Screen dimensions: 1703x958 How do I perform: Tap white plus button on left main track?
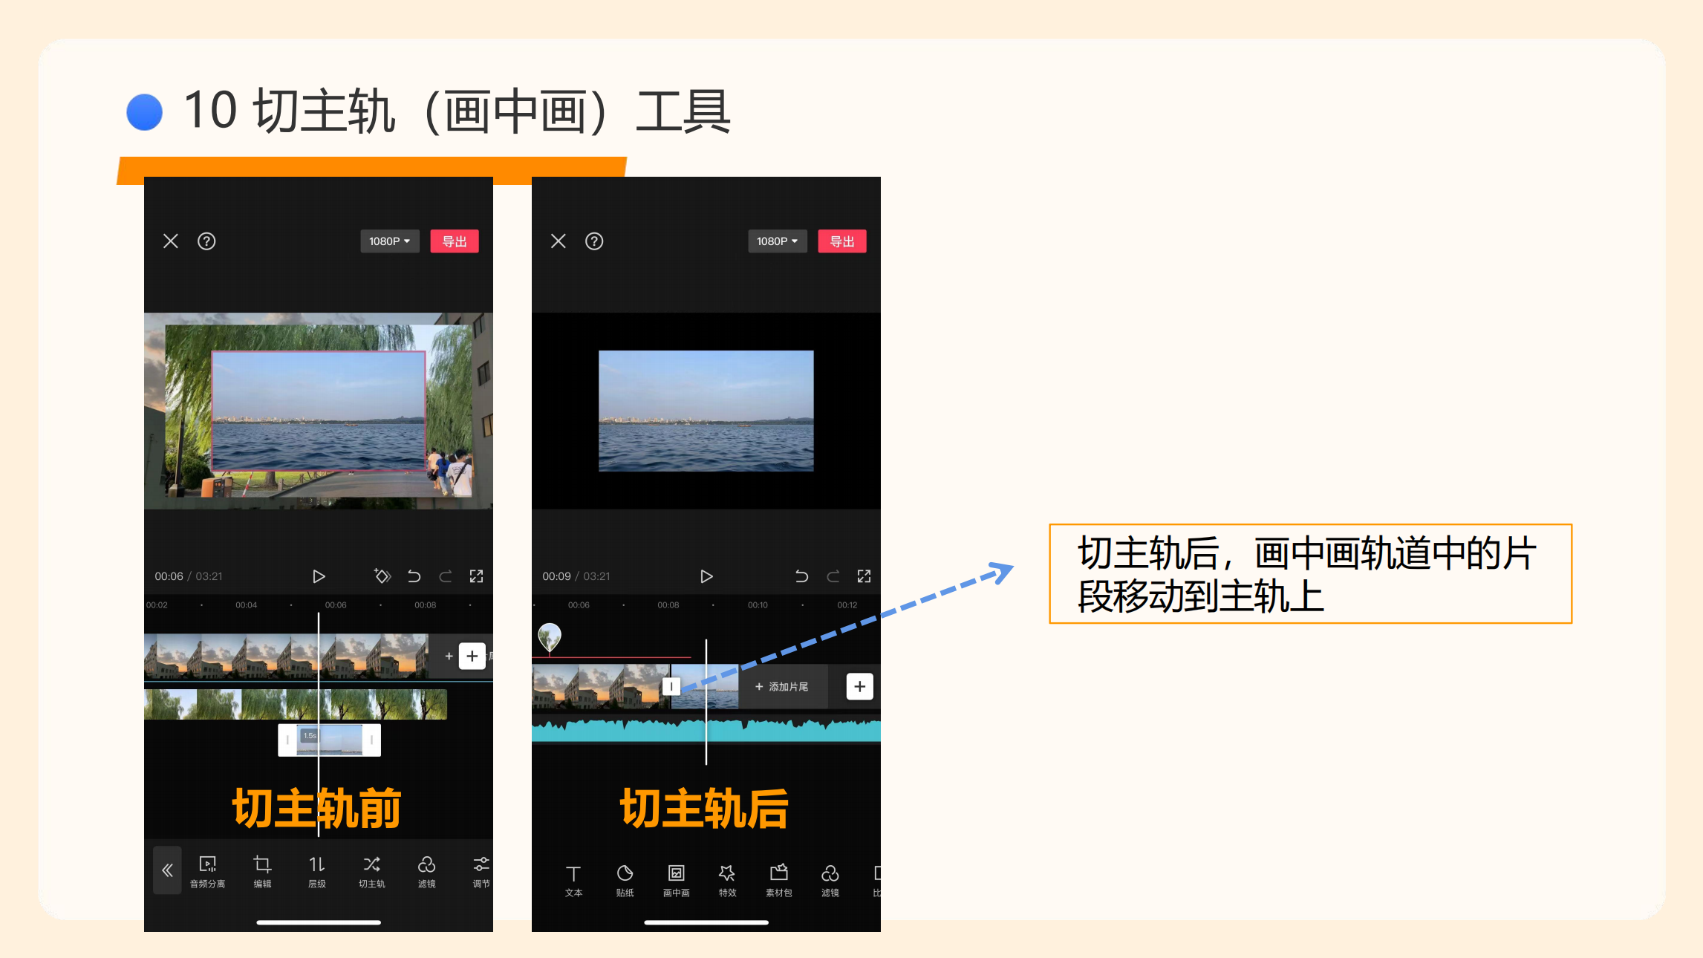(472, 656)
